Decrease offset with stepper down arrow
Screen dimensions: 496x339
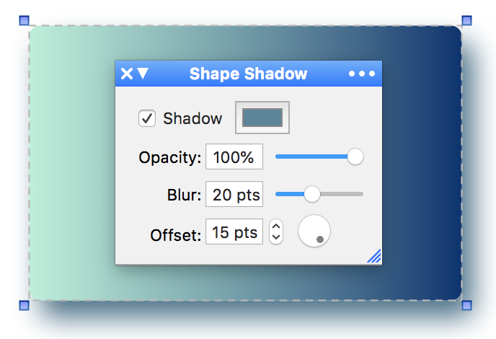click(x=276, y=237)
